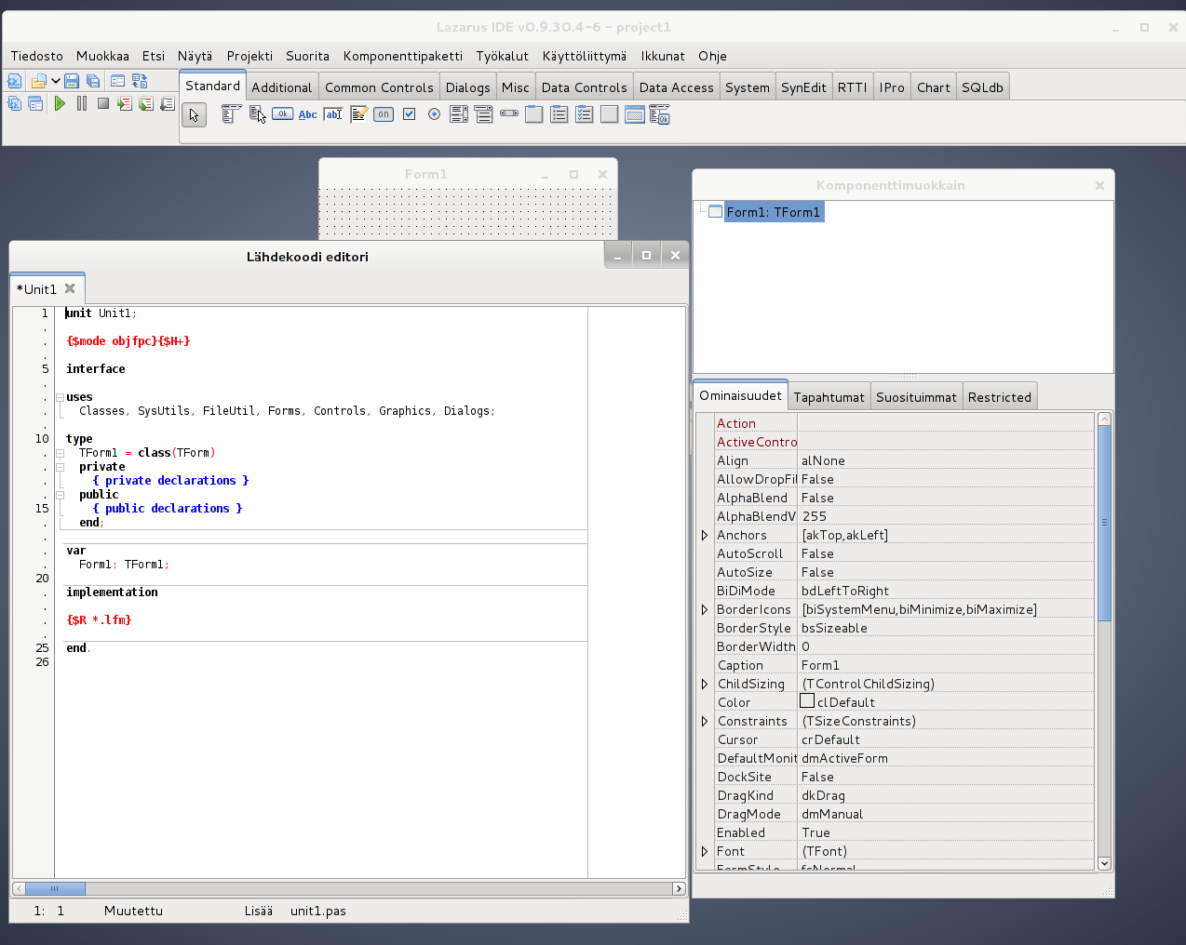Screen dimensions: 1186x945
Task: Run the project with green play icon
Action: click(60, 104)
